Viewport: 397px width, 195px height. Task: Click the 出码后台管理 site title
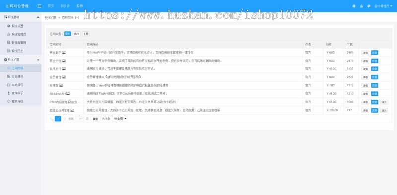[x=17, y=6]
